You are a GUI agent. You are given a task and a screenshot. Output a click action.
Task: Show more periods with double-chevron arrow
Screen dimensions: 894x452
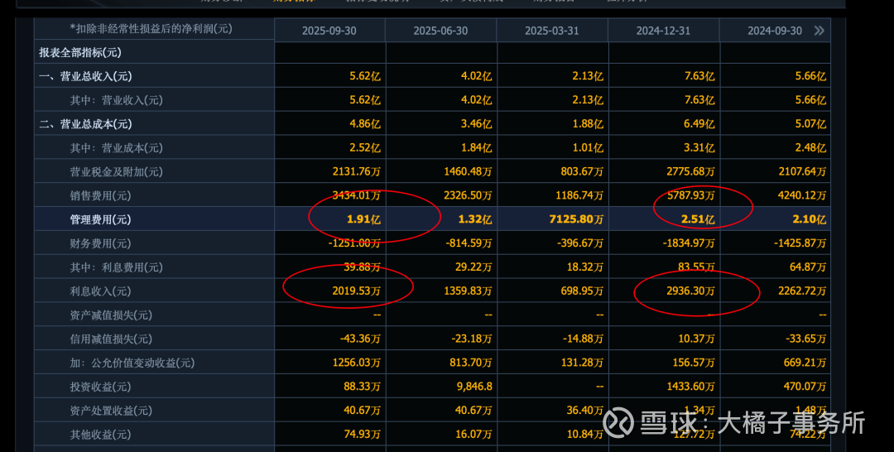[x=819, y=30]
